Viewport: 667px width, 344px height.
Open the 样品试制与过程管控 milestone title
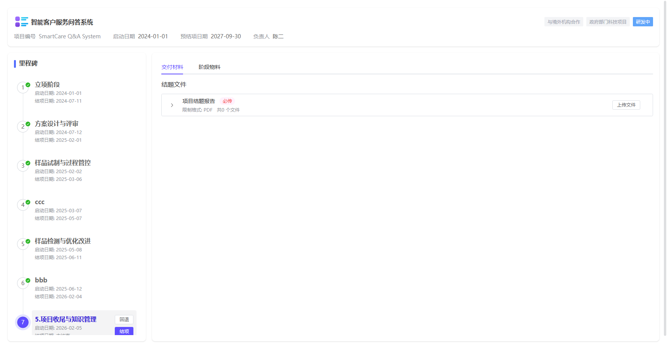(63, 163)
